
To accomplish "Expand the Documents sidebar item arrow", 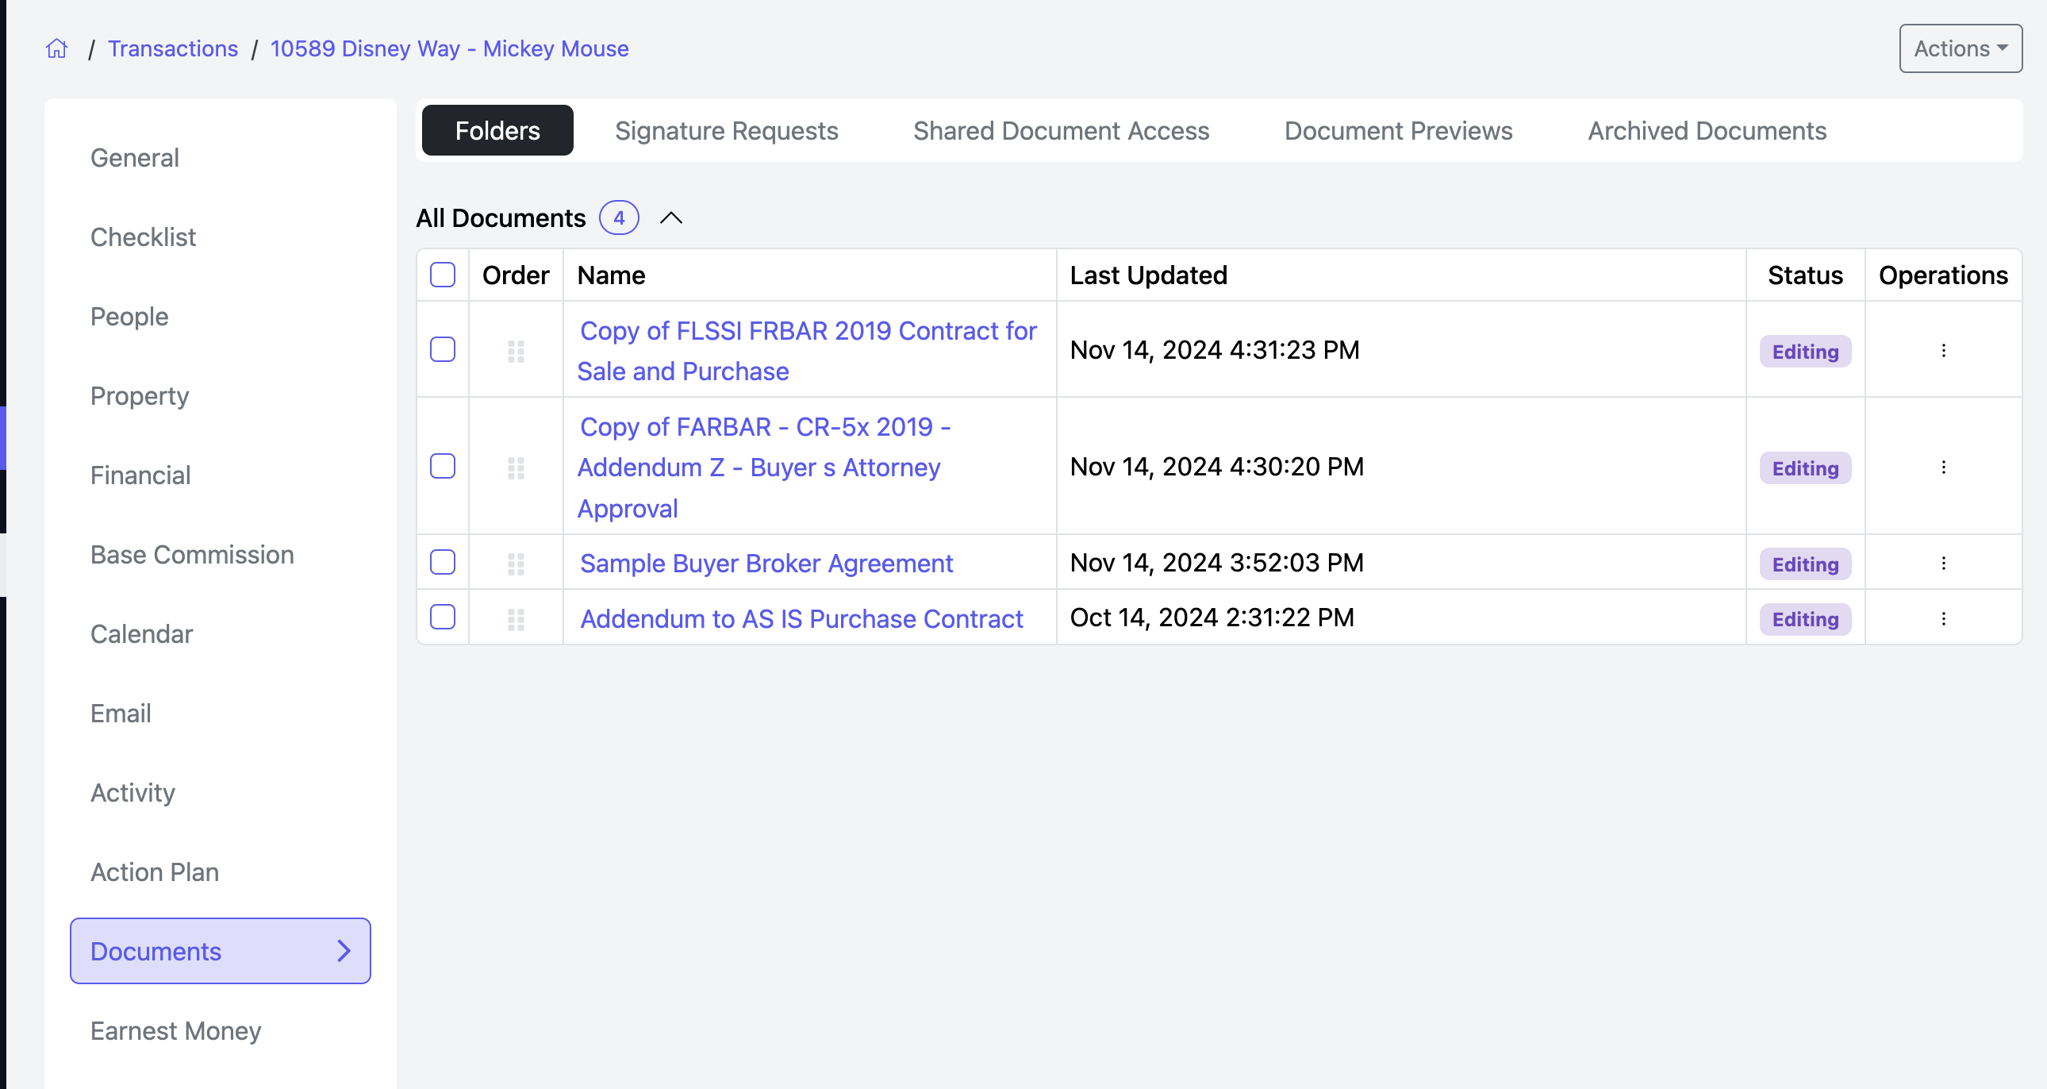I will (x=344, y=951).
